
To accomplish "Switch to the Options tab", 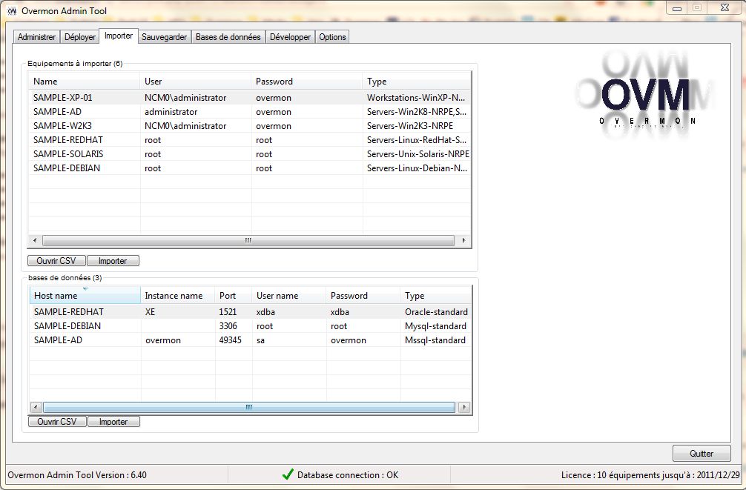I will click(332, 37).
